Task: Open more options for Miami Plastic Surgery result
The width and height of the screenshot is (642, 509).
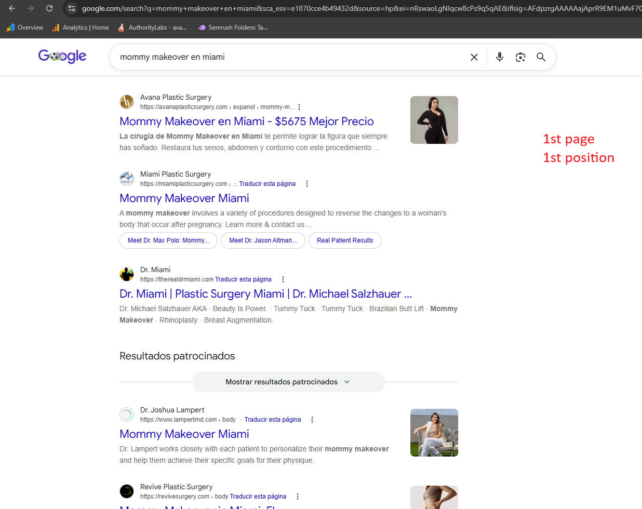Action: point(307,184)
